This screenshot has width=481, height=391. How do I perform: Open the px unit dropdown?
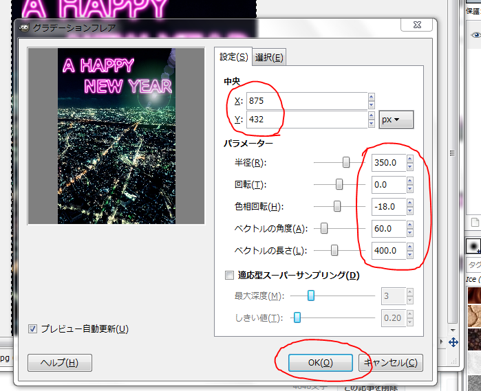click(x=396, y=120)
